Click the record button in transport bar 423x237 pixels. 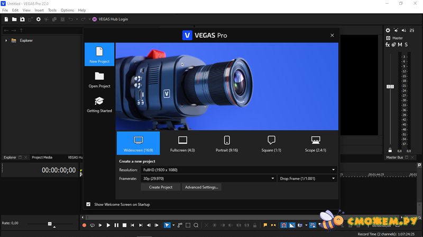(84, 225)
